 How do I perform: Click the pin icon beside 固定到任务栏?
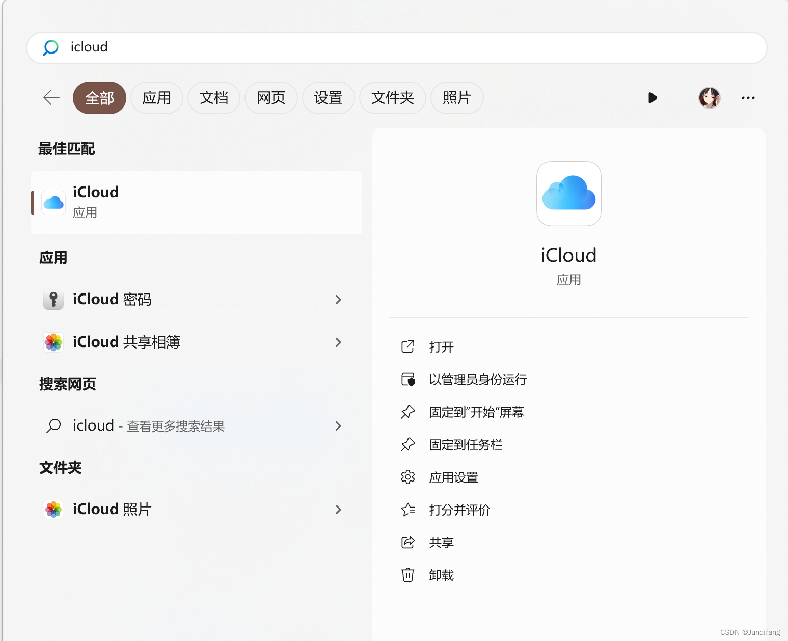click(x=408, y=444)
